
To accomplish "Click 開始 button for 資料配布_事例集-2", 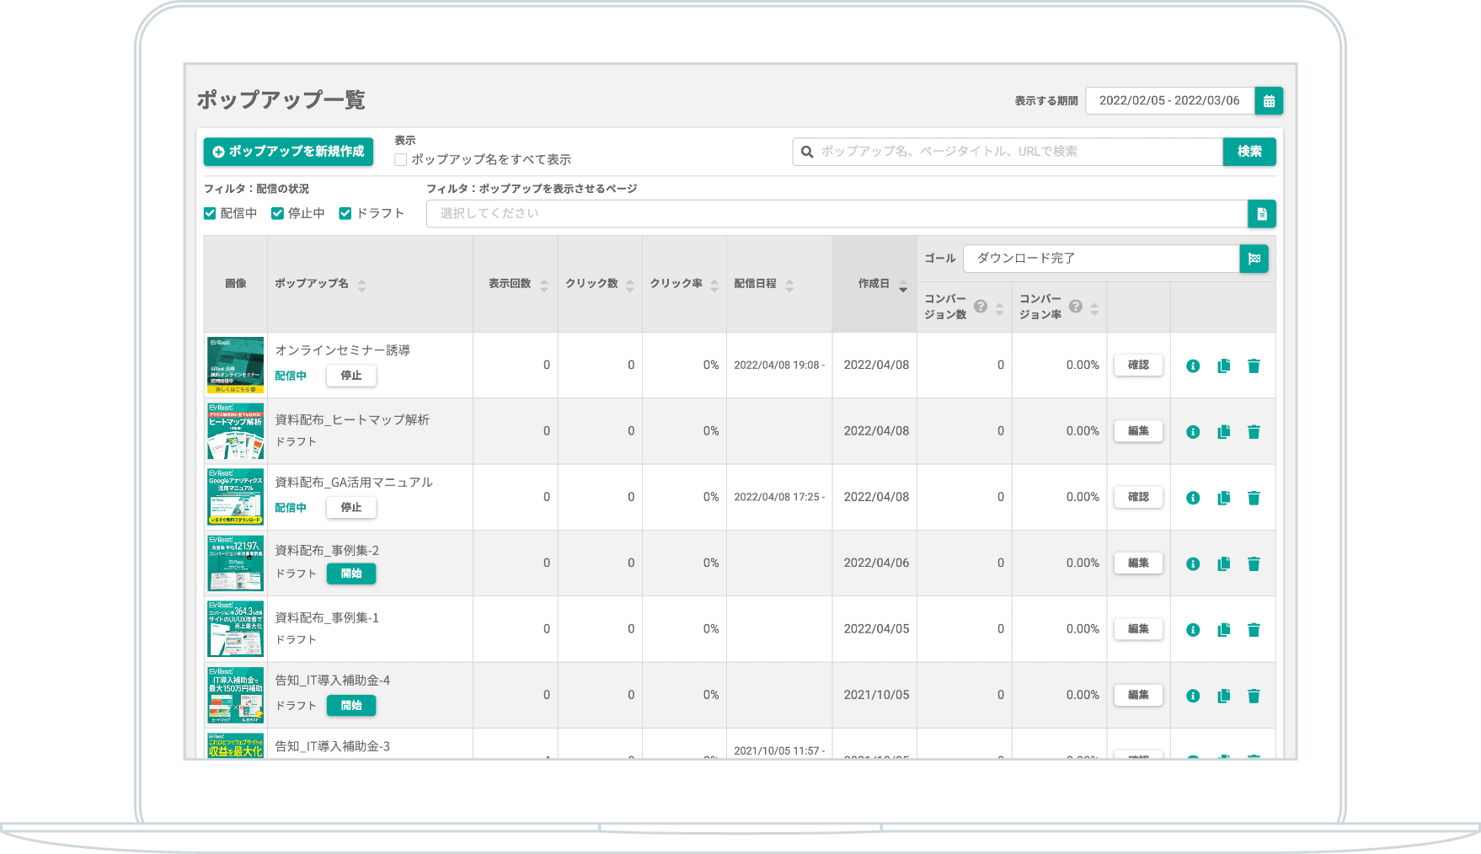I will coord(351,574).
